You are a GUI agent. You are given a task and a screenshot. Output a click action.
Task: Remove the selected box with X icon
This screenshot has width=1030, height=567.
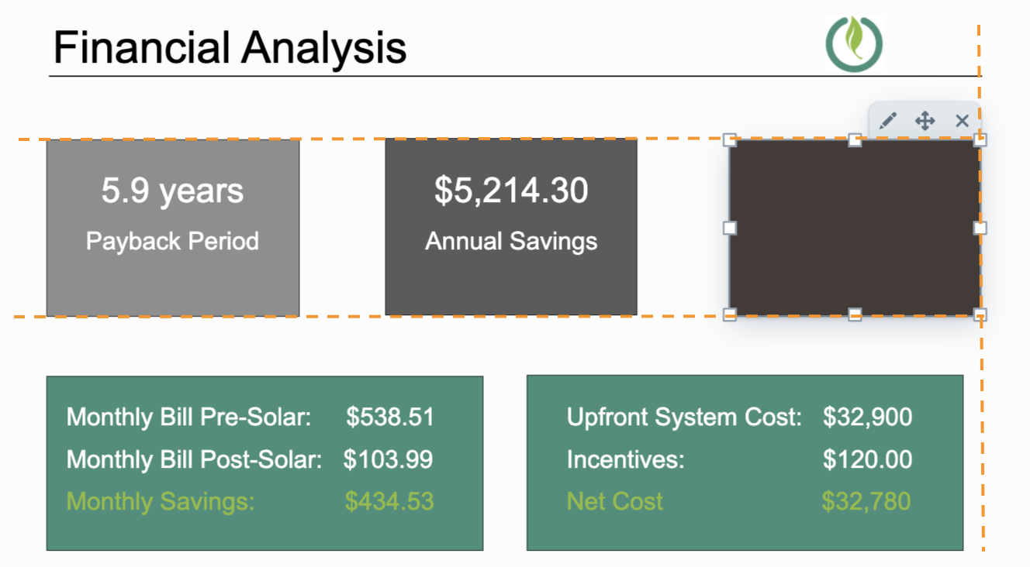pyautogui.click(x=962, y=121)
